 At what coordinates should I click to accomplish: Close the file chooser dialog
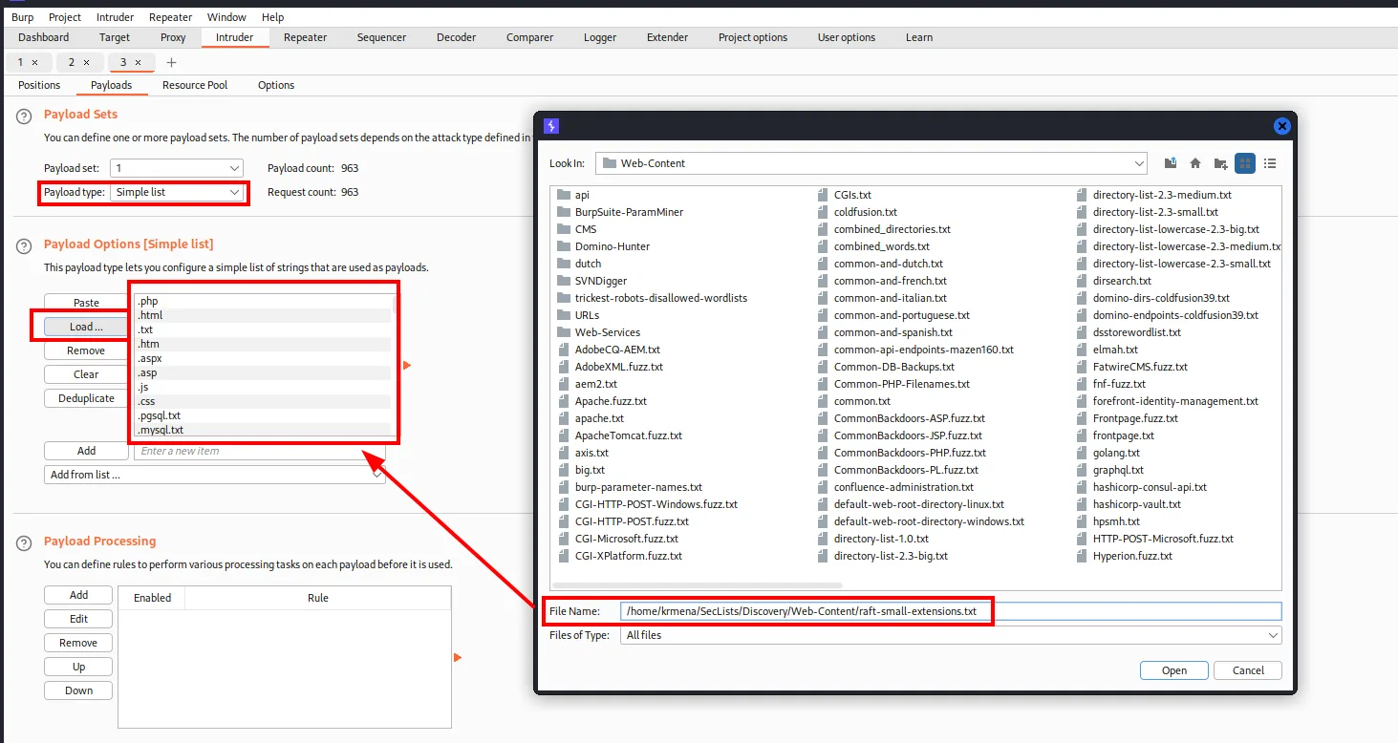[1282, 126]
